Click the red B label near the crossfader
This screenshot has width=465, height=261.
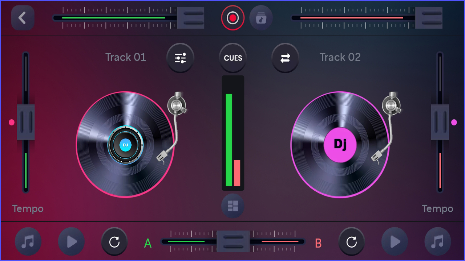pos(318,244)
